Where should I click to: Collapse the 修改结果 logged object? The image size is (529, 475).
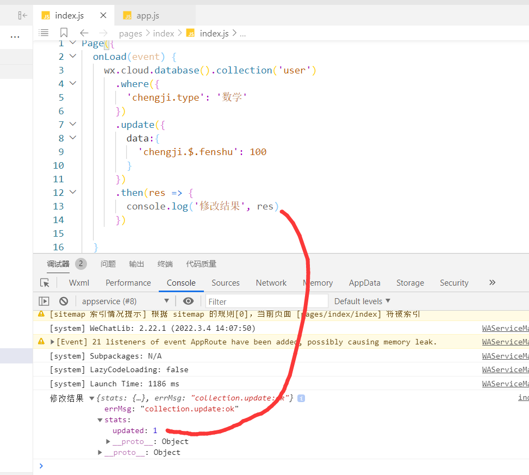91,398
